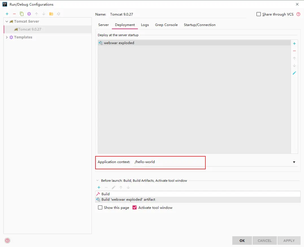Copy configuration icon in left toolbar

pos(22,14)
